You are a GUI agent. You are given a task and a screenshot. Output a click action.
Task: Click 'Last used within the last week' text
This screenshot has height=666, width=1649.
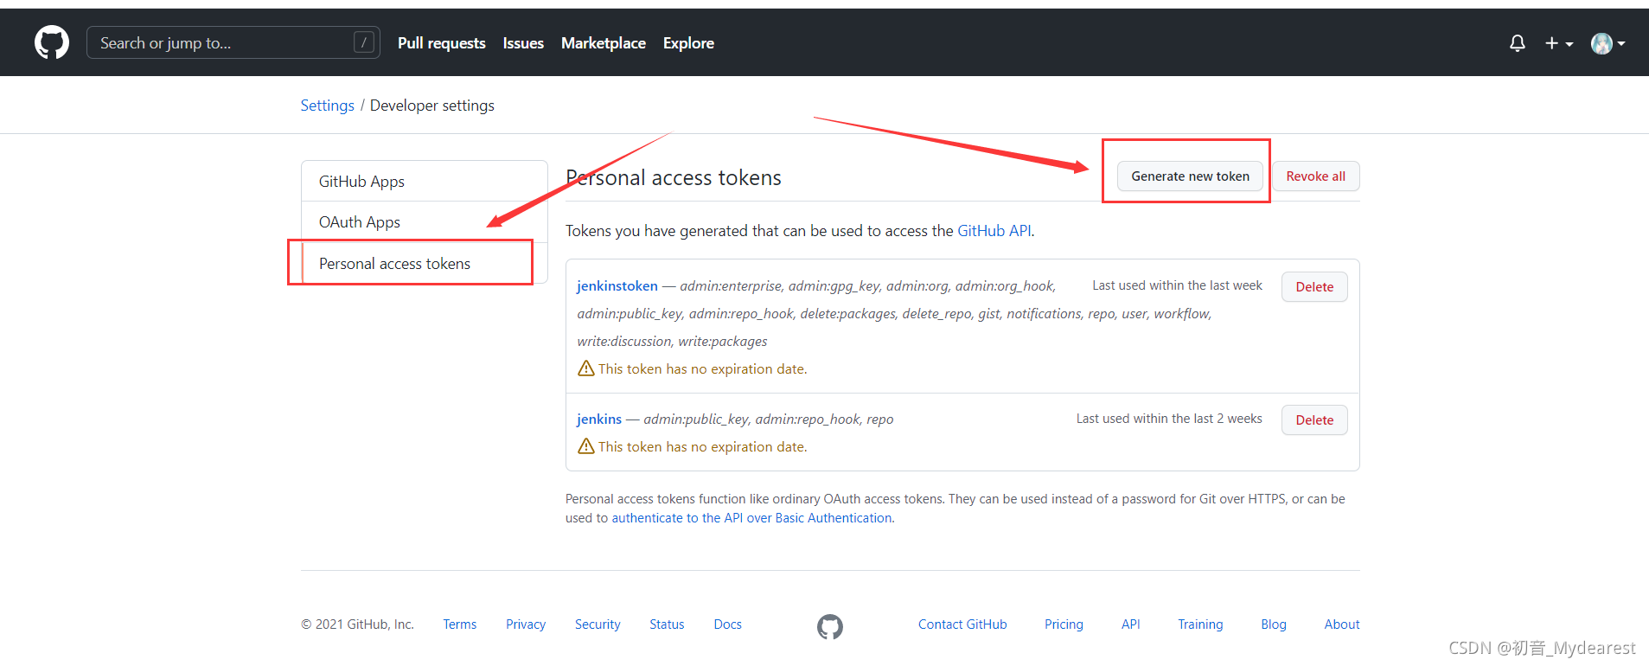[1177, 285]
